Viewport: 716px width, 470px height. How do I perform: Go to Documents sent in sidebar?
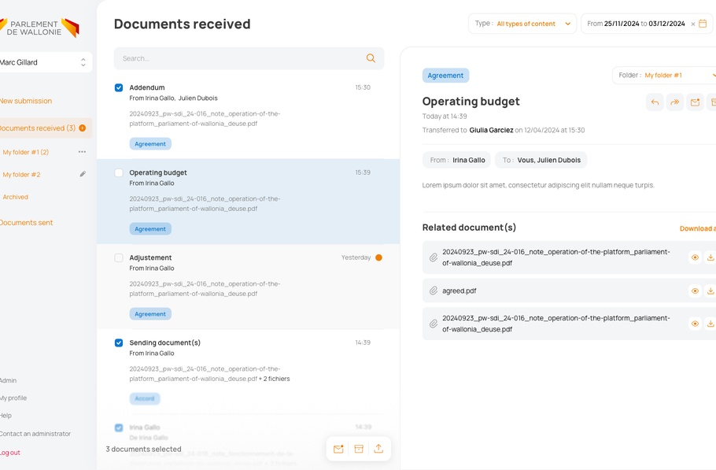pos(27,223)
